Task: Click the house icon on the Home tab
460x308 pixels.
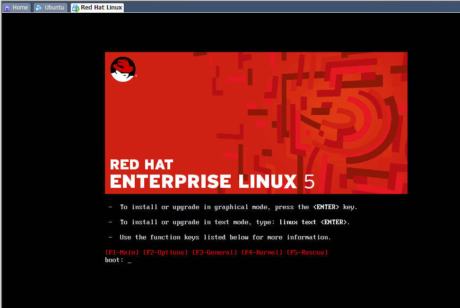Action: tap(7, 8)
